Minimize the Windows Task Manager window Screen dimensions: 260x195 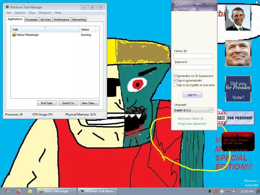[84, 7]
